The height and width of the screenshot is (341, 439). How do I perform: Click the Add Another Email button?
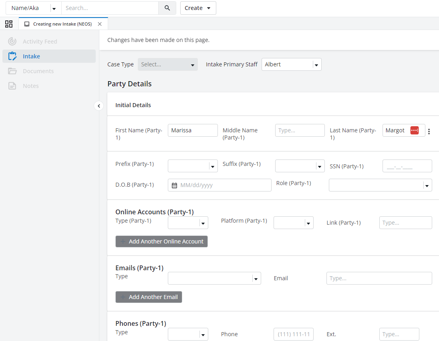(x=149, y=297)
